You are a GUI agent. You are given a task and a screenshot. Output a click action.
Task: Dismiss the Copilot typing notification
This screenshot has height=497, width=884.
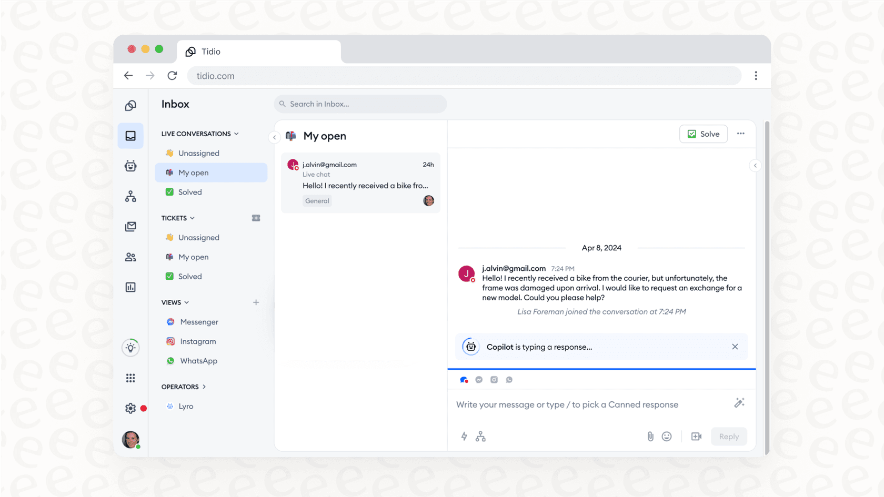(x=735, y=347)
